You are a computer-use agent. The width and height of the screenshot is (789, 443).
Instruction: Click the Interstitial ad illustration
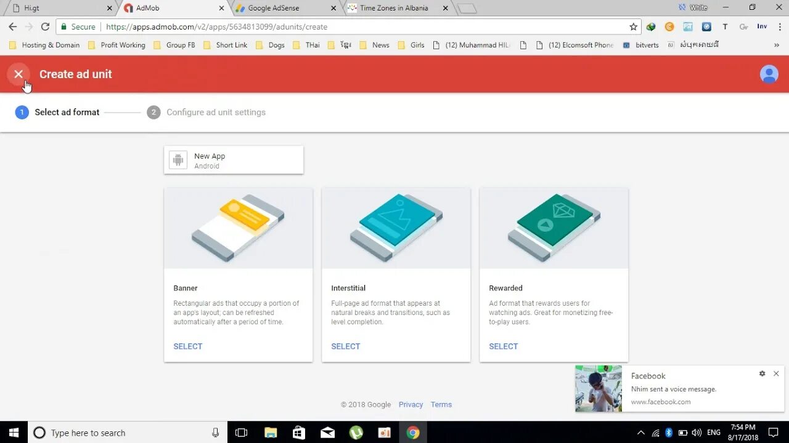pos(396,228)
